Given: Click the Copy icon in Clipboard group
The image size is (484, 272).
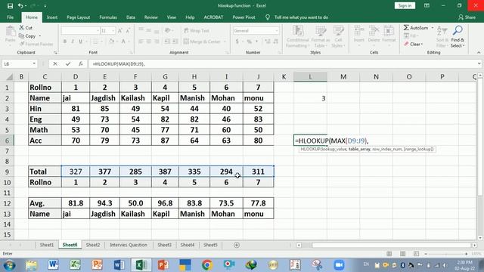Looking at the screenshot, I should point(22,36).
